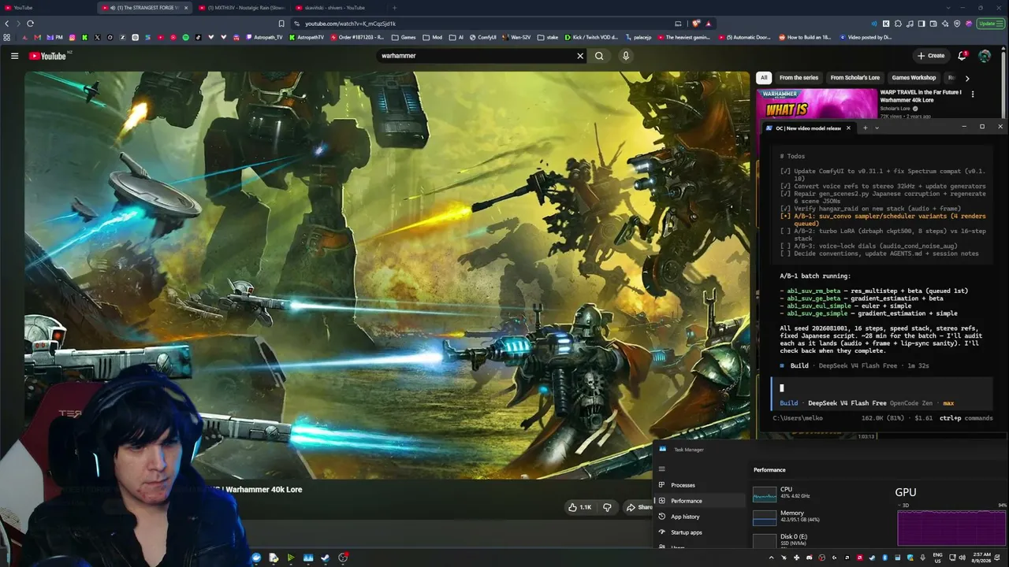The width and height of the screenshot is (1009, 567).
Task: Start voice search with the microphone
Action: [x=626, y=56]
